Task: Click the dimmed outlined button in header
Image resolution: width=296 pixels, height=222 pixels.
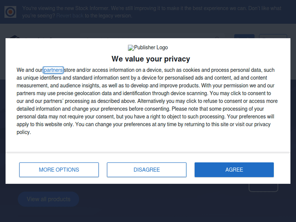Action: [x=272, y=36]
